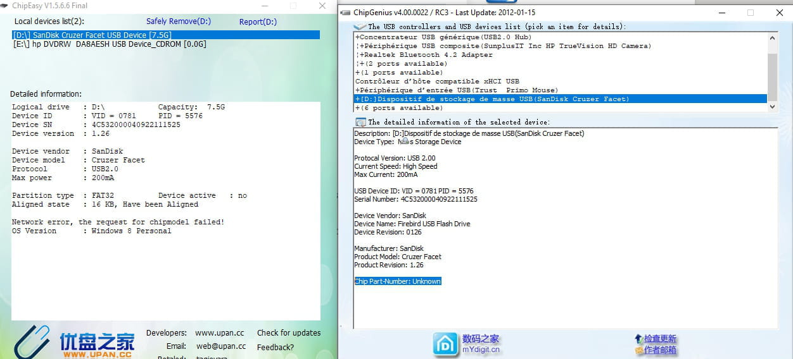Click the up arrow of the ChipGenius device list scrollbar
Image resolution: width=793 pixels, height=359 pixels.
tap(772, 37)
